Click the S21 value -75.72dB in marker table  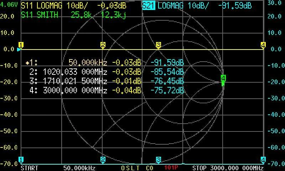[x=167, y=90]
